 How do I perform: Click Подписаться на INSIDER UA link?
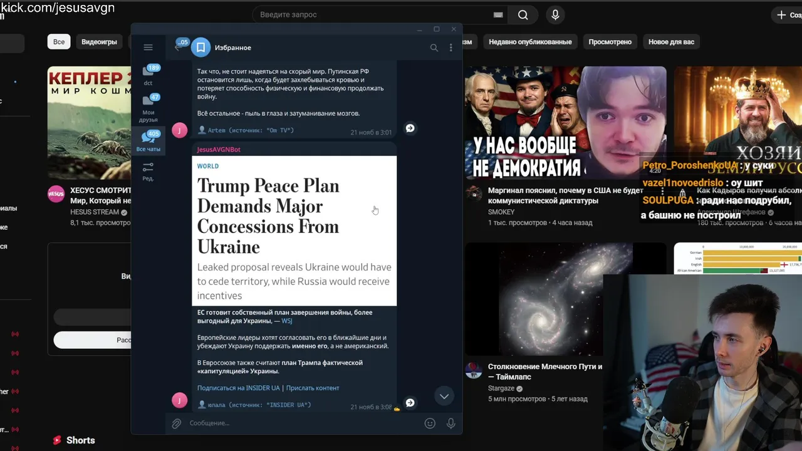click(238, 388)
